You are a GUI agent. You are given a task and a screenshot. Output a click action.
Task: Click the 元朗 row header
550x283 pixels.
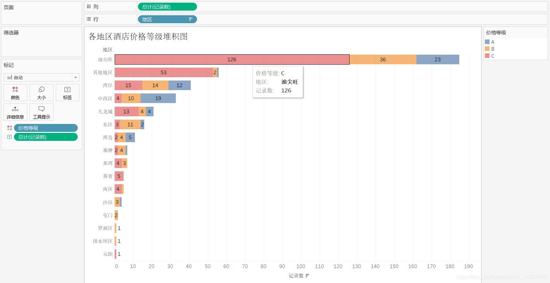coord(108,254)
